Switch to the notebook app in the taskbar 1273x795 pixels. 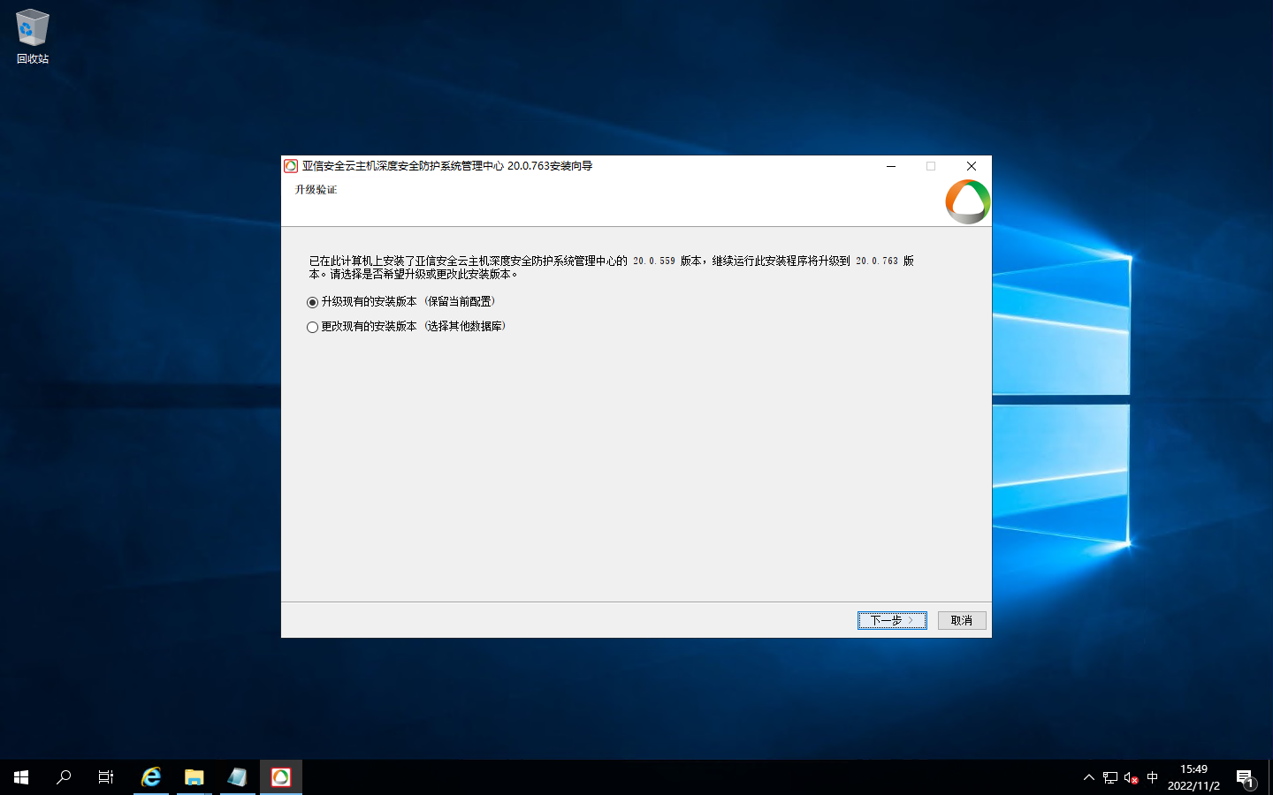click(x=237, y=777)
